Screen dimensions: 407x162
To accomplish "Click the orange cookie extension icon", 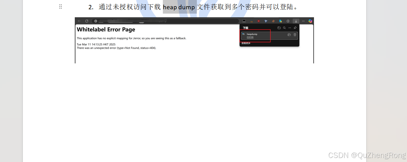I will click(273, 21).
